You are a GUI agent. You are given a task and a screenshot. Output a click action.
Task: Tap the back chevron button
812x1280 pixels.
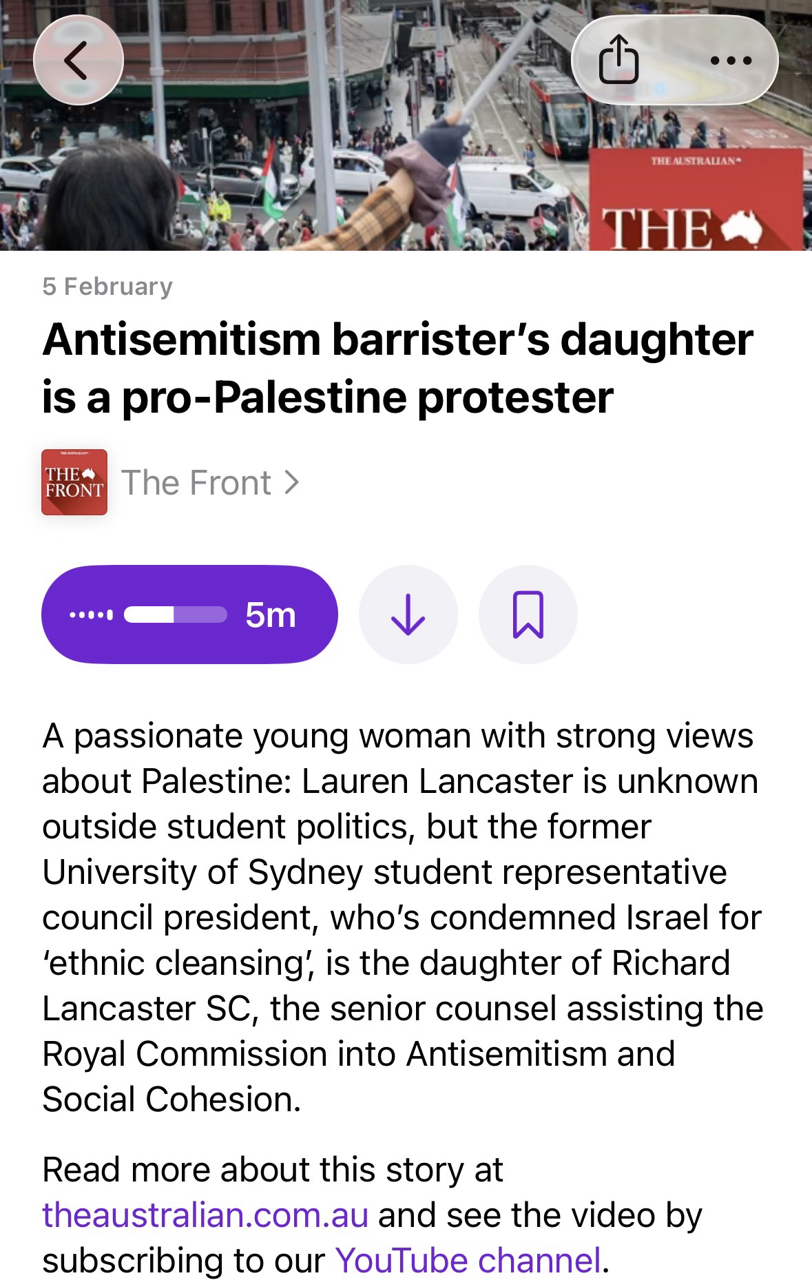(x=77, y=61)
